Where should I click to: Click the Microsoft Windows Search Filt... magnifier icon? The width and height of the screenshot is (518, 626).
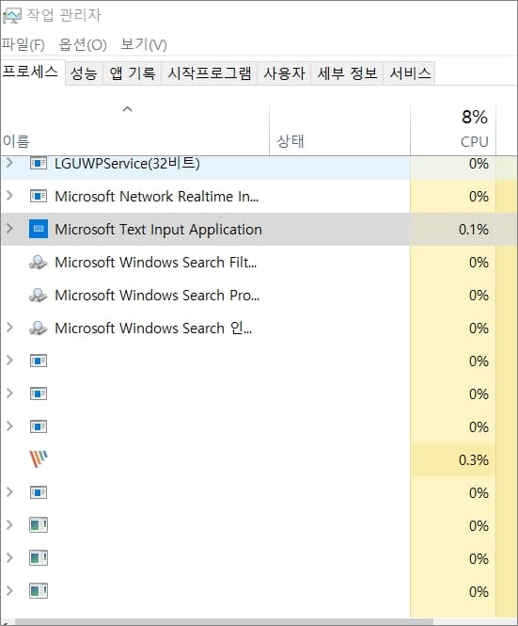click(39, 263)
